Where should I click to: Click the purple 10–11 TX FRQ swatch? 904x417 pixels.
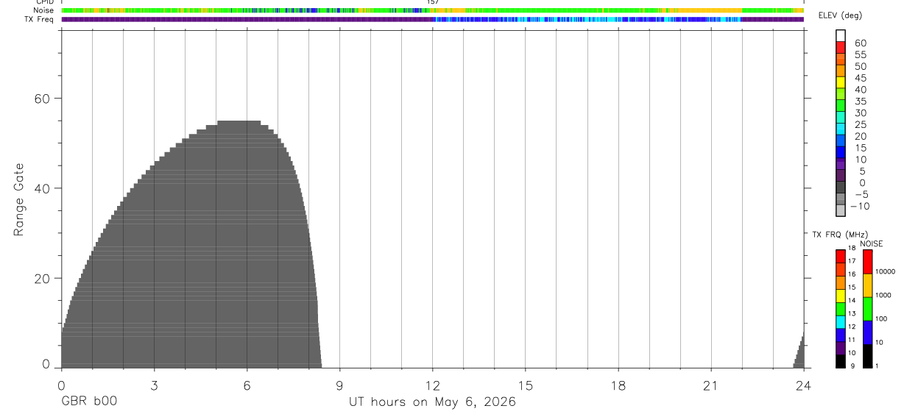coord(840,348)
